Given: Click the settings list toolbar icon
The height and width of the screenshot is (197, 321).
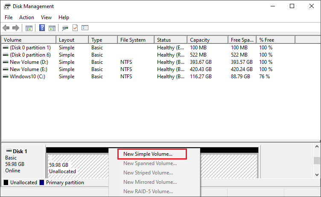Looking at the screenshot, I should point(85,28).
